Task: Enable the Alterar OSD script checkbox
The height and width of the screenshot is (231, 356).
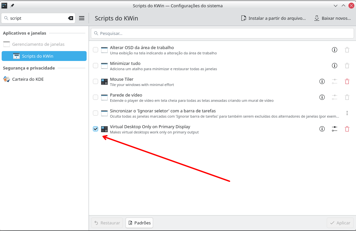Action: [96, 50]
